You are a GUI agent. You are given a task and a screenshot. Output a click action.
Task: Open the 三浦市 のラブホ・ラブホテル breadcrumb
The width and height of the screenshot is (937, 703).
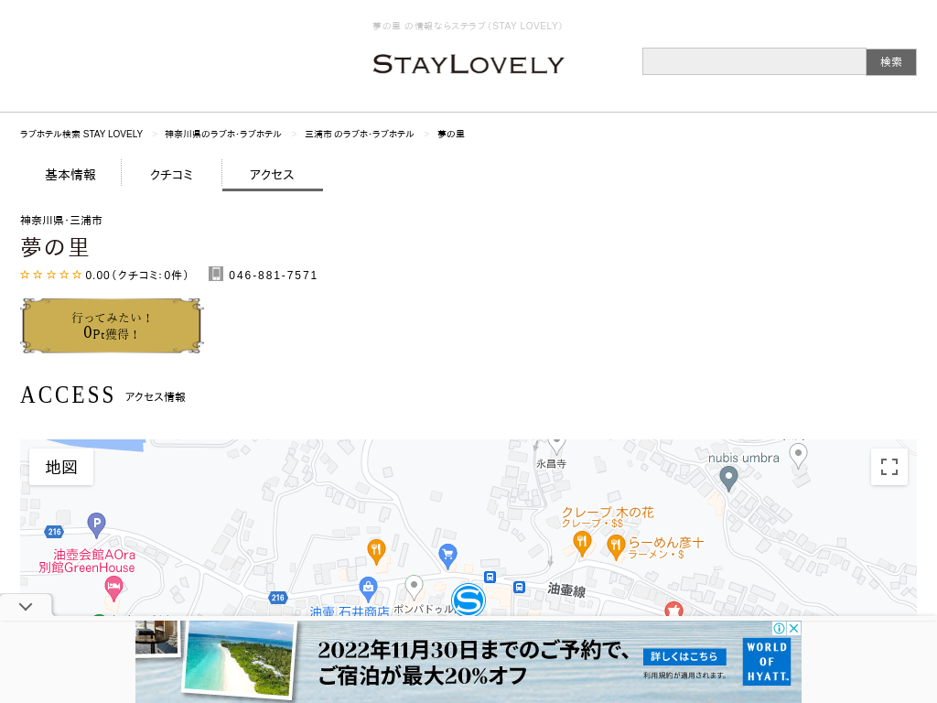[x=359, y=134]
